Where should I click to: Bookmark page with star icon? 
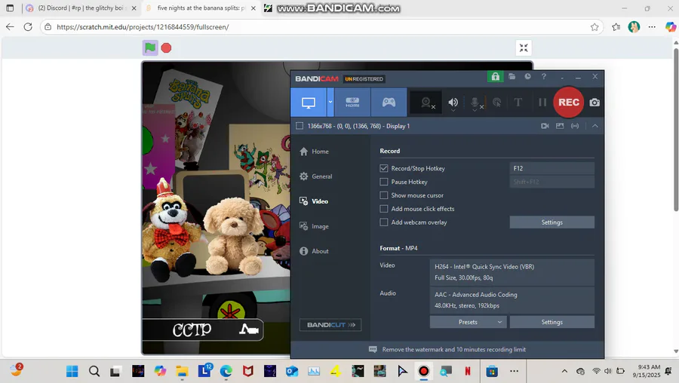[x=595, y=27]
